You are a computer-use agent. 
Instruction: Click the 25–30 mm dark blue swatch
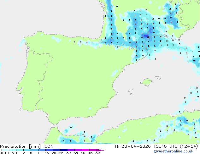tap(64, 150)
